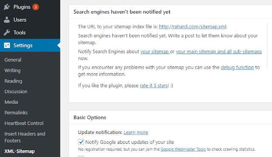Uncheck Notify Google about updates checkbox
Screen dimensions: 272x157
81,142
